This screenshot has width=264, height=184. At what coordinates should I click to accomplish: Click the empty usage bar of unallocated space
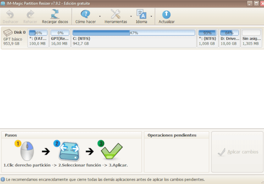coord(252,33)
